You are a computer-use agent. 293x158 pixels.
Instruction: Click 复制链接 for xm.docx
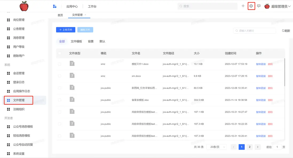[260, 76]
